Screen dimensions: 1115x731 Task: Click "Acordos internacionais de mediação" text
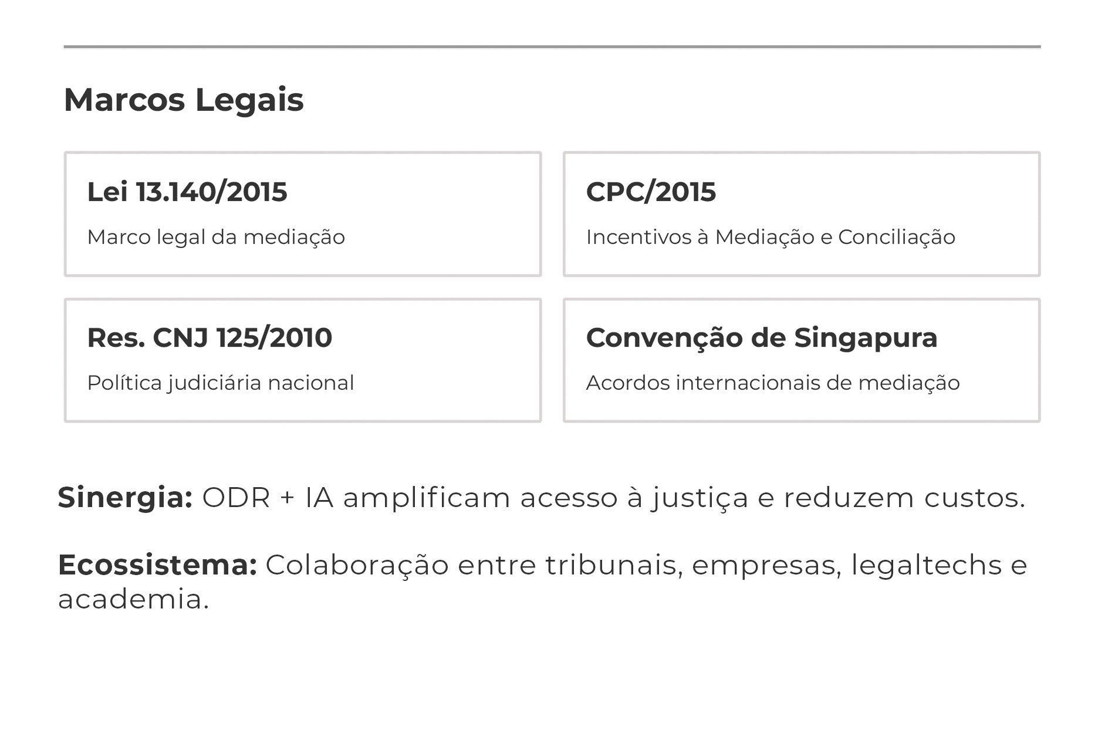coord(773,383)
